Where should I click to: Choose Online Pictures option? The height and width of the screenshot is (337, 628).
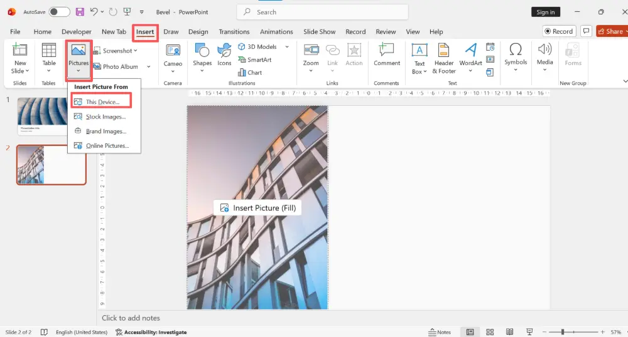coord(104,146)
